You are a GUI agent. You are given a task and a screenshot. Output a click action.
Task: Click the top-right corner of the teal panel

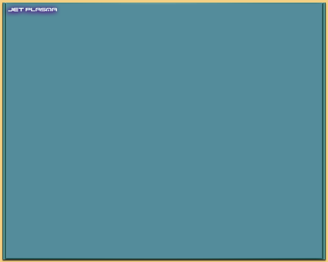pos(325,3)
